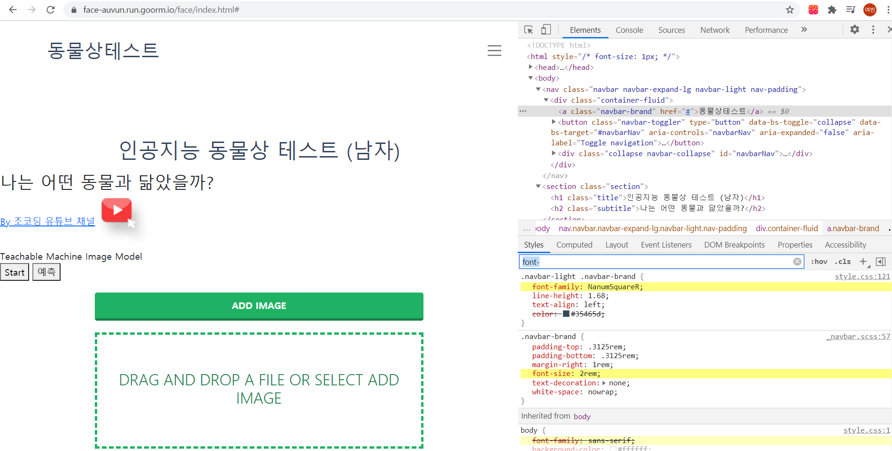Image resolution: width=892 pixels, height=451 pixels.
Task: Collapse the nav navbar element
Action: 538,89
